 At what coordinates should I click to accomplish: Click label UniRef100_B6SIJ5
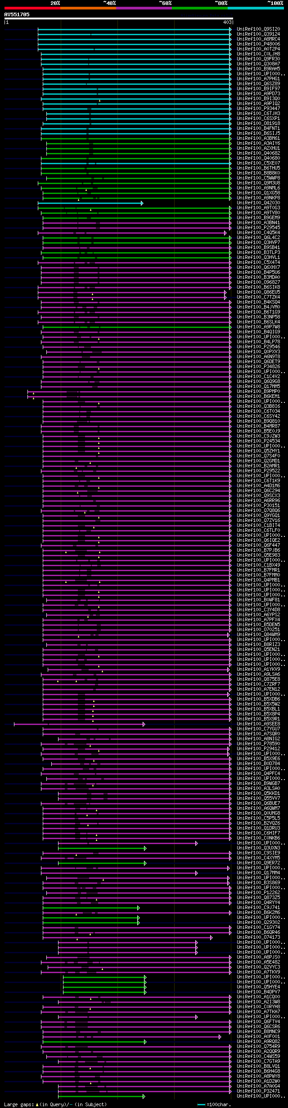pyautogui.click(x=258, y=133)
